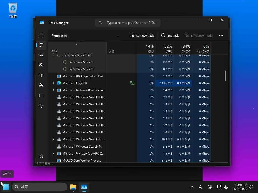Click the search magnifier icon
Screen dimensions: 258x193
pos(100,23)
